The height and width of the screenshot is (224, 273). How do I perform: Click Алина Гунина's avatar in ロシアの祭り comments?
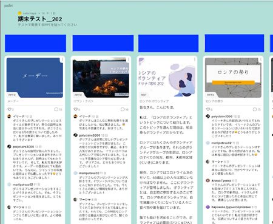pos(207,180)
